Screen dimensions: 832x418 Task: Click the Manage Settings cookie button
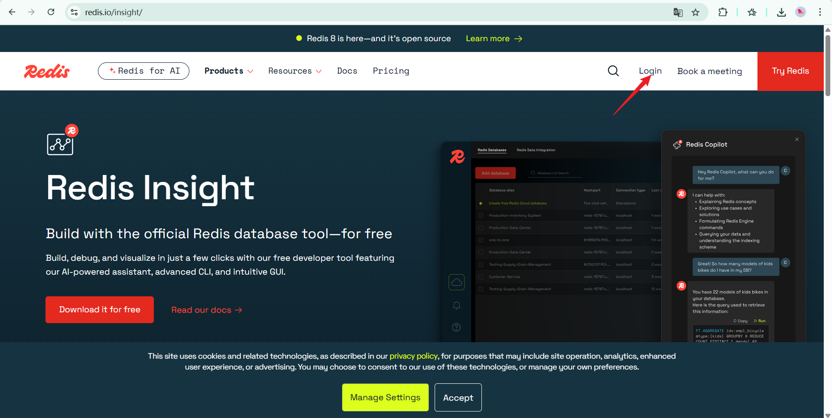click(385, 398)
